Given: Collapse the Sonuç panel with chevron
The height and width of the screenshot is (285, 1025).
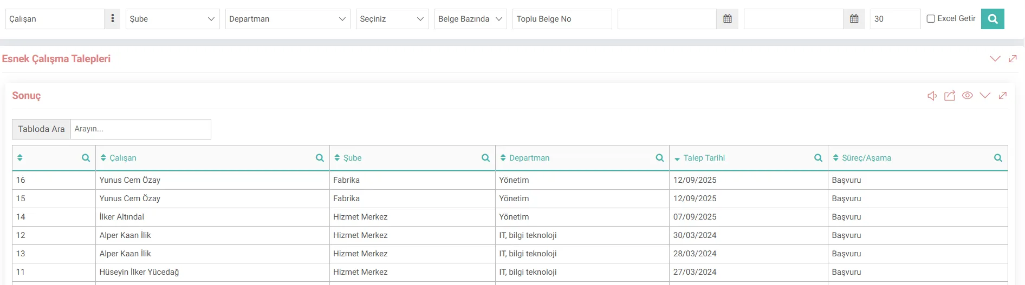Looking at the screenshot, I should (985, 96).
